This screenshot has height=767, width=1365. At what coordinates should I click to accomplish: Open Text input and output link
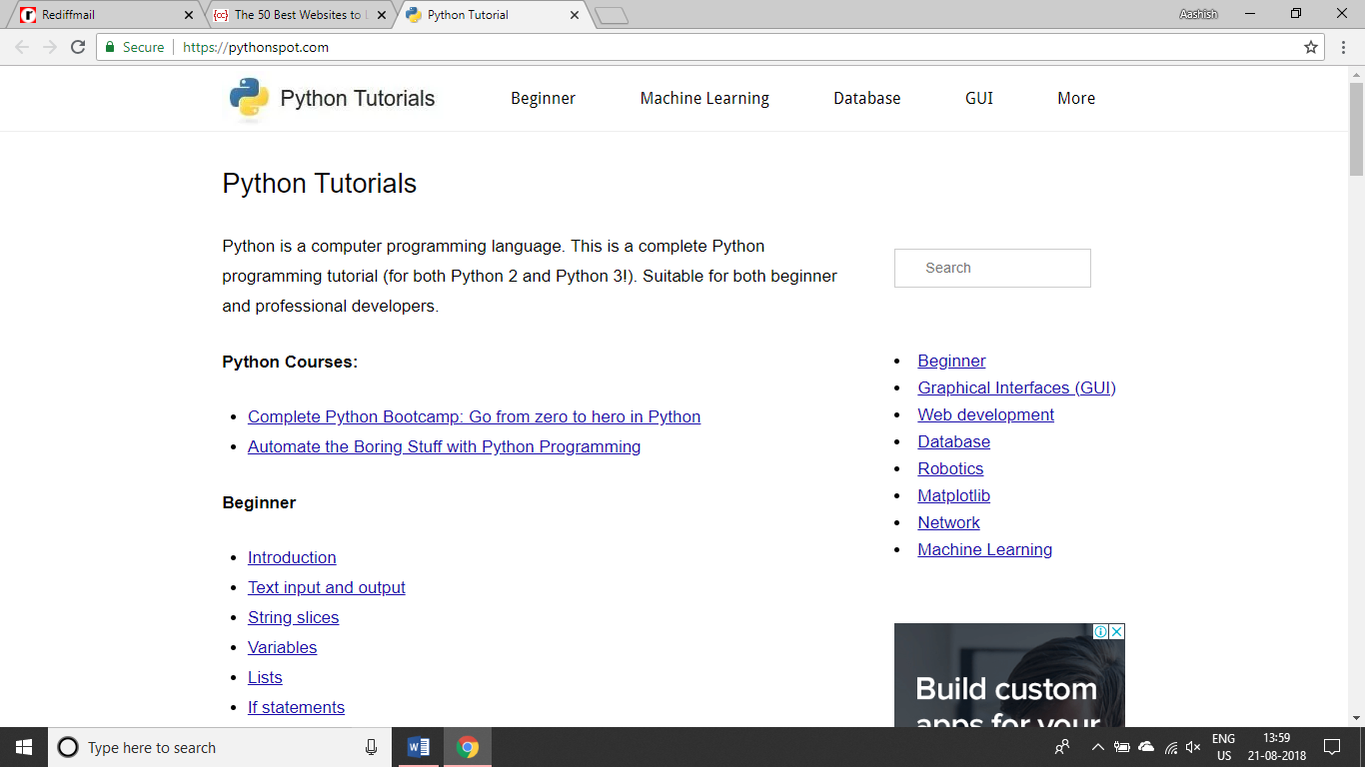click(327, 587)
